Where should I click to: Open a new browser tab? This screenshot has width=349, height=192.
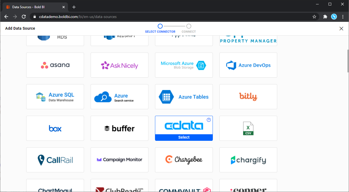74,7
